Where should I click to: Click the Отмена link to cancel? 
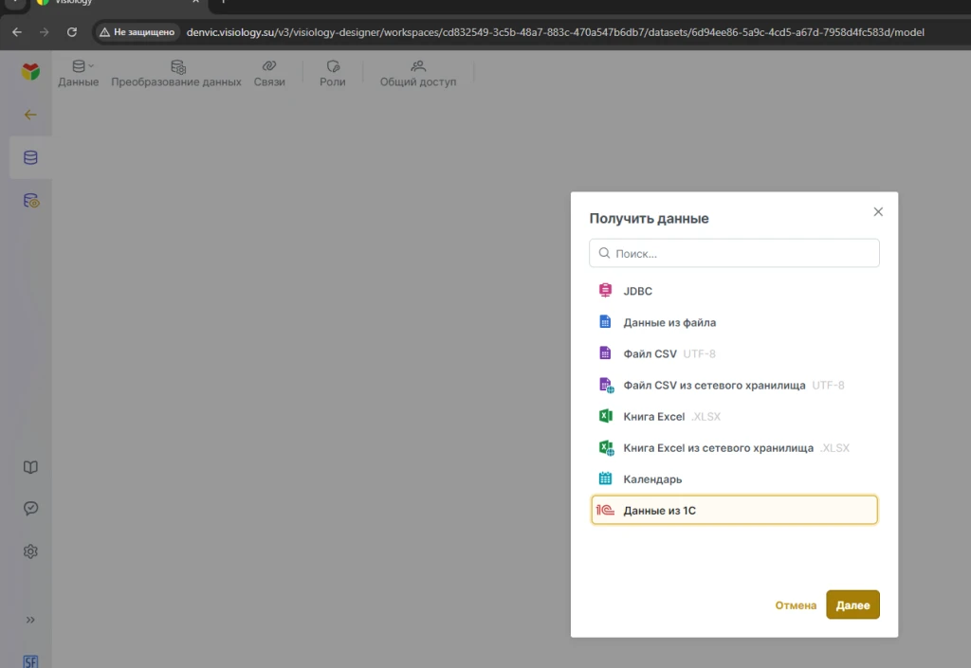point(796,605)
